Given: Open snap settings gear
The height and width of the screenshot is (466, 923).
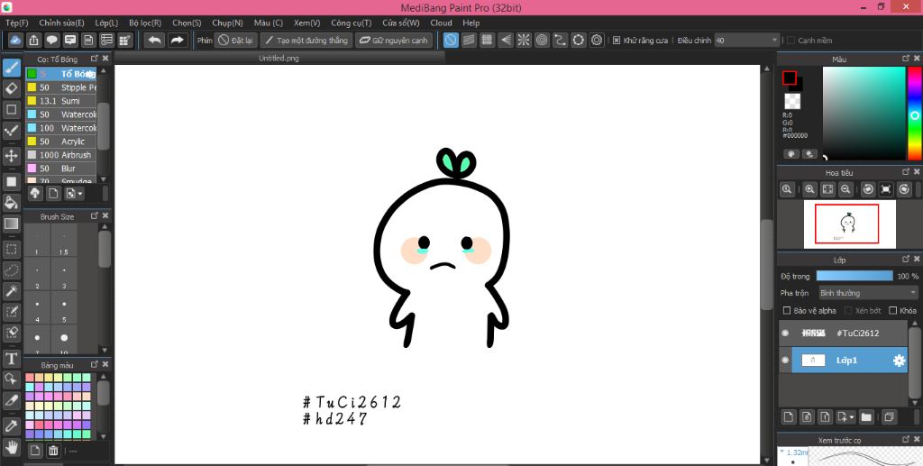Looking at the screenshot, I should 597,40.
